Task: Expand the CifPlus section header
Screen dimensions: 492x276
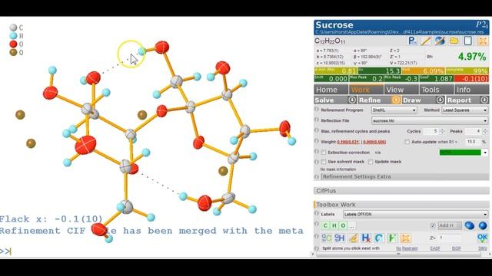Action: pos(401,191)
